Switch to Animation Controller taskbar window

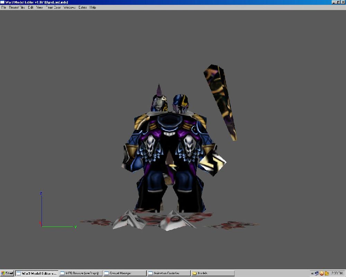pos(169,273)
